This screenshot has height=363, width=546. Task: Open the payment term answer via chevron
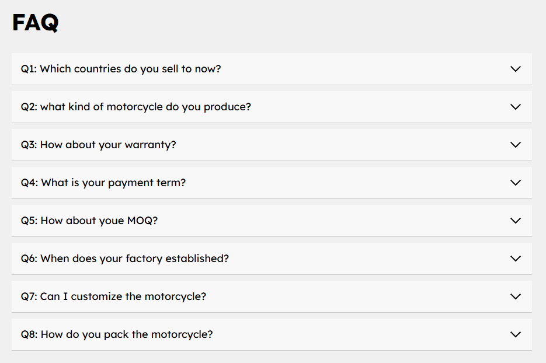pyautogui.click(x=515, y=183)
